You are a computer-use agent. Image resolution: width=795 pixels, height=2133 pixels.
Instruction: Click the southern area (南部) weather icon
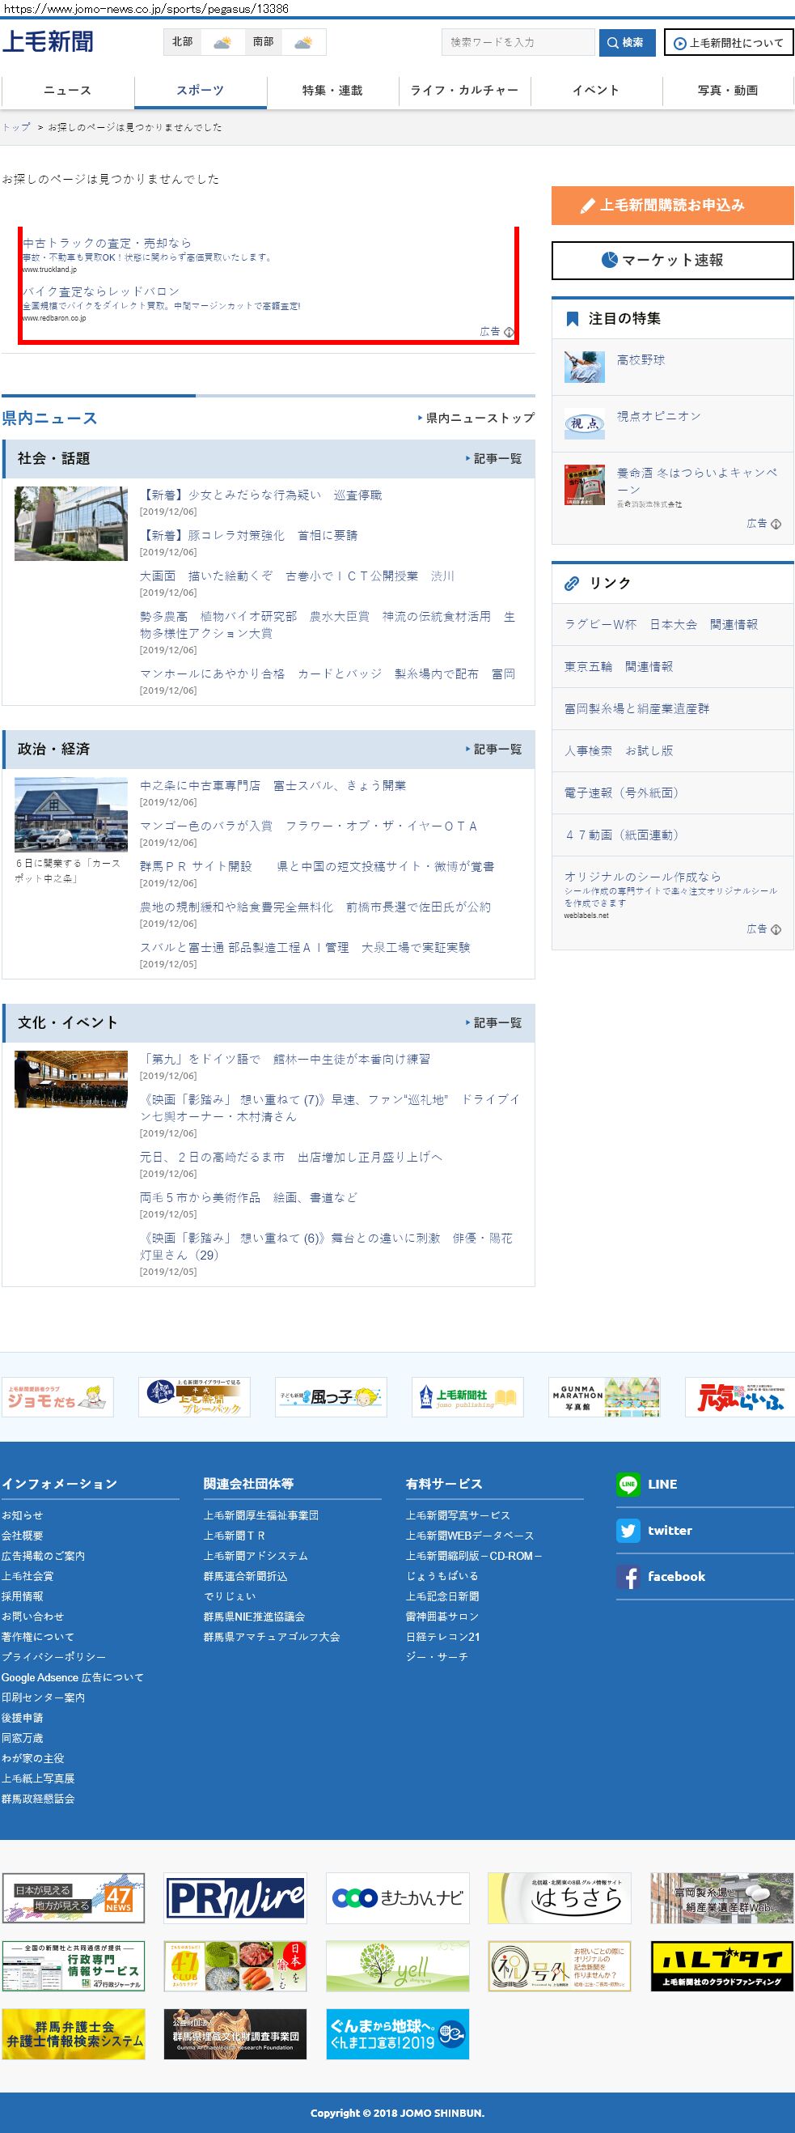click(302, 42)
